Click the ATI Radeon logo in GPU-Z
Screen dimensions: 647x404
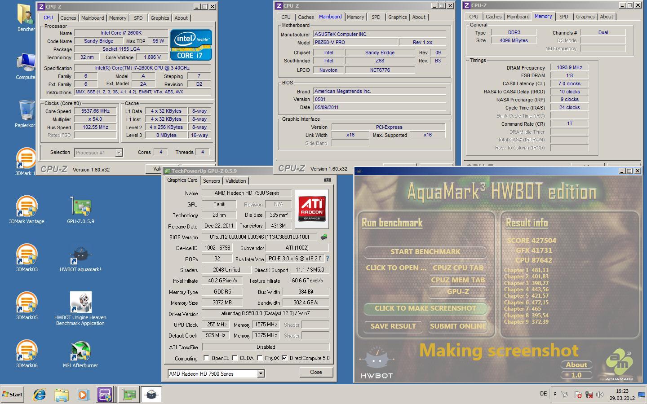(x=312, y=209)
